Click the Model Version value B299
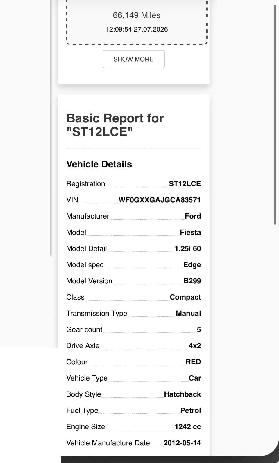Screen dimensions: 279x463 pos(192,281)
